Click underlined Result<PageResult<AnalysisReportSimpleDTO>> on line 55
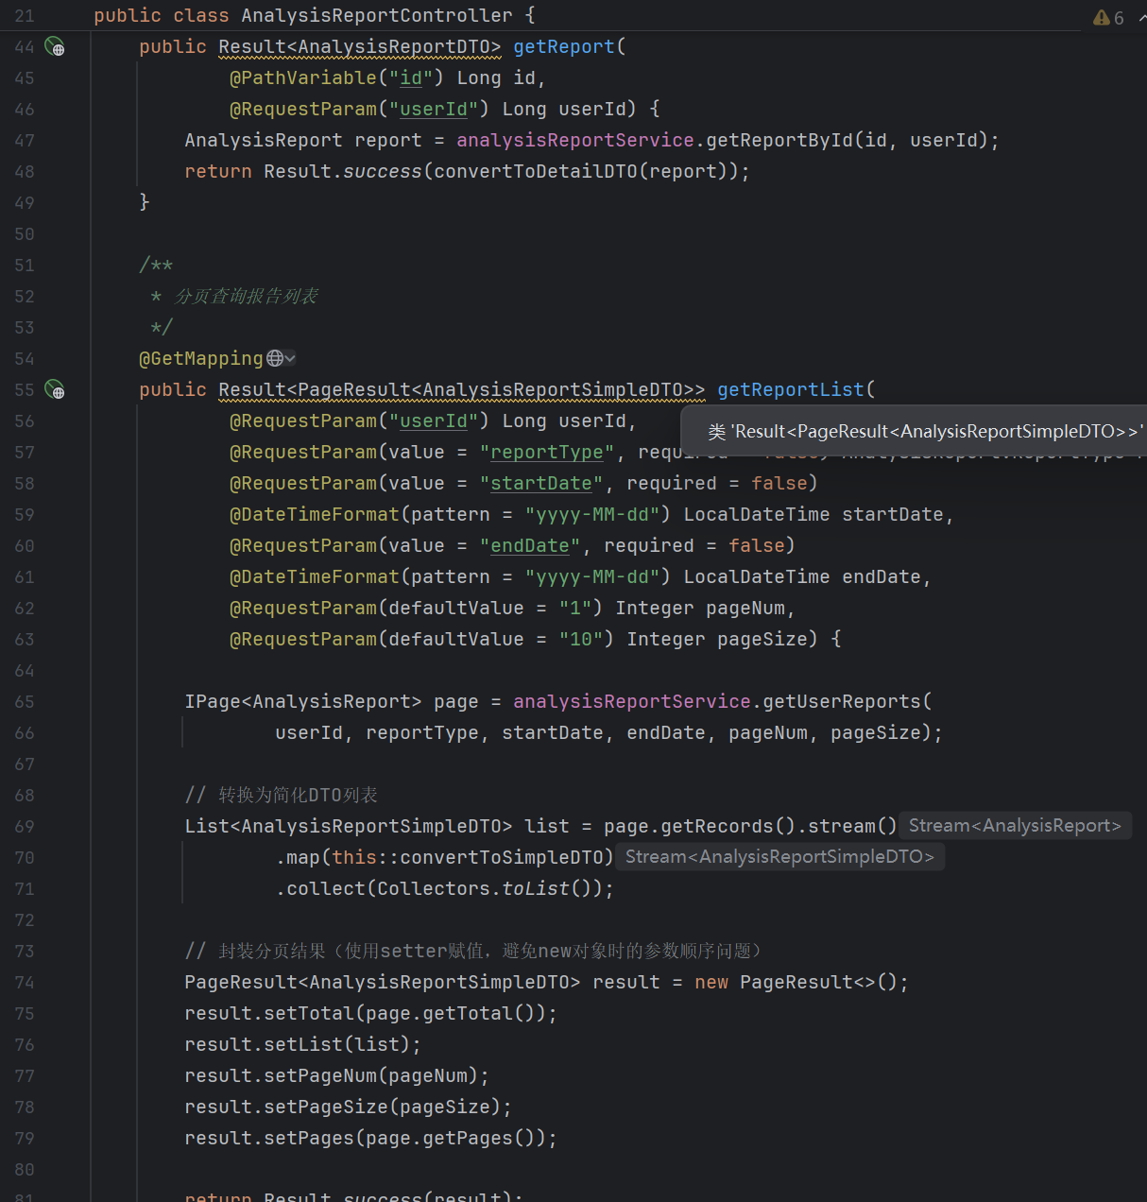The width and height of the screenshot is (1147, 1202). 462,390
